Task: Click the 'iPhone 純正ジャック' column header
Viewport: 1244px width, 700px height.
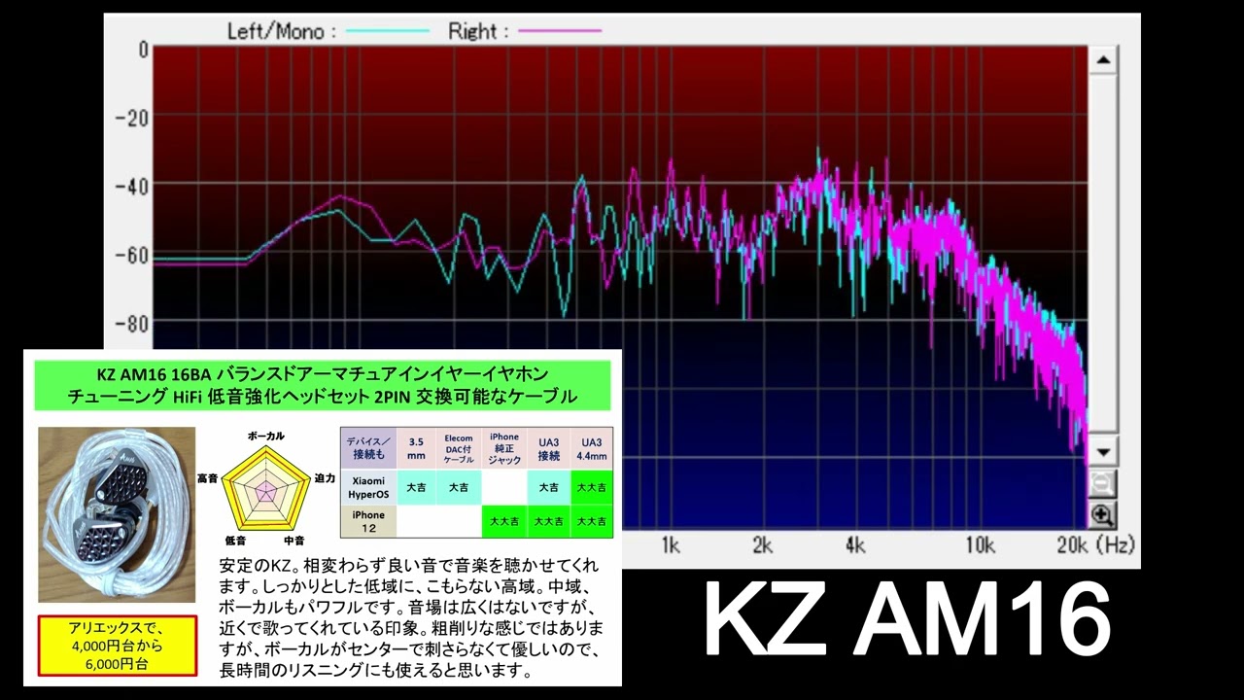Action: tap(503, 448)
